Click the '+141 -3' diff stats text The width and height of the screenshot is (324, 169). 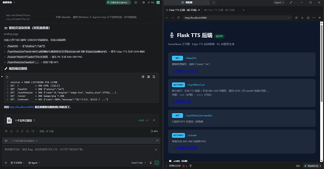143,121
